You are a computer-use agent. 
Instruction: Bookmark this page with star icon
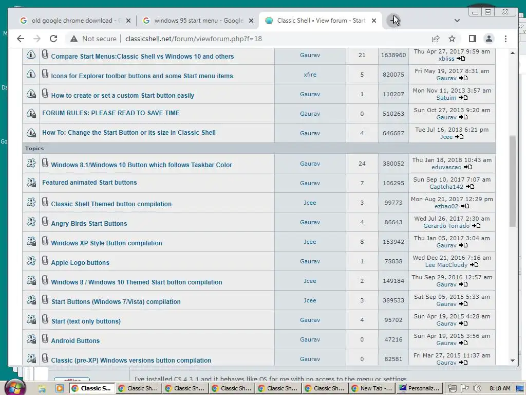click(x=452, y=39)
